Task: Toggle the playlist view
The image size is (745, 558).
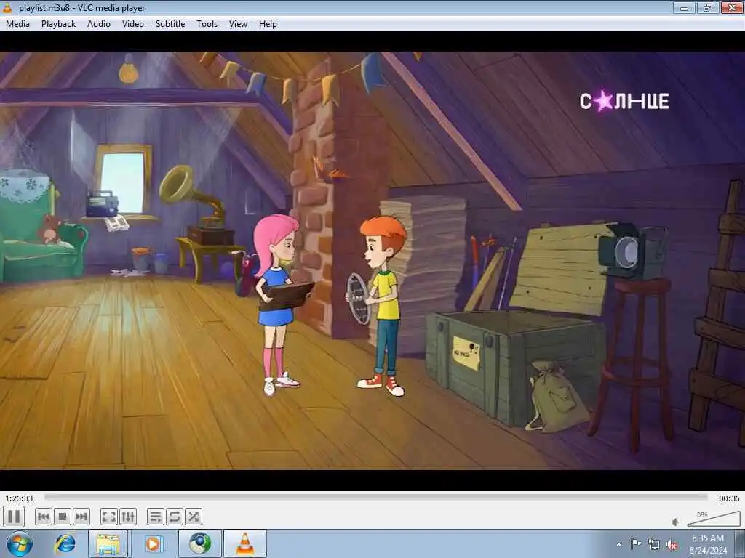Action: pos(156,517)
